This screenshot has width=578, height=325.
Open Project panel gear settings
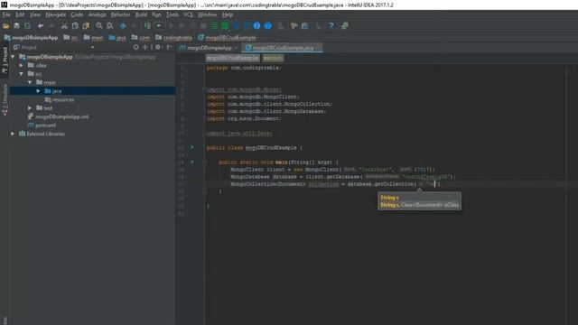tap(158, 47)
